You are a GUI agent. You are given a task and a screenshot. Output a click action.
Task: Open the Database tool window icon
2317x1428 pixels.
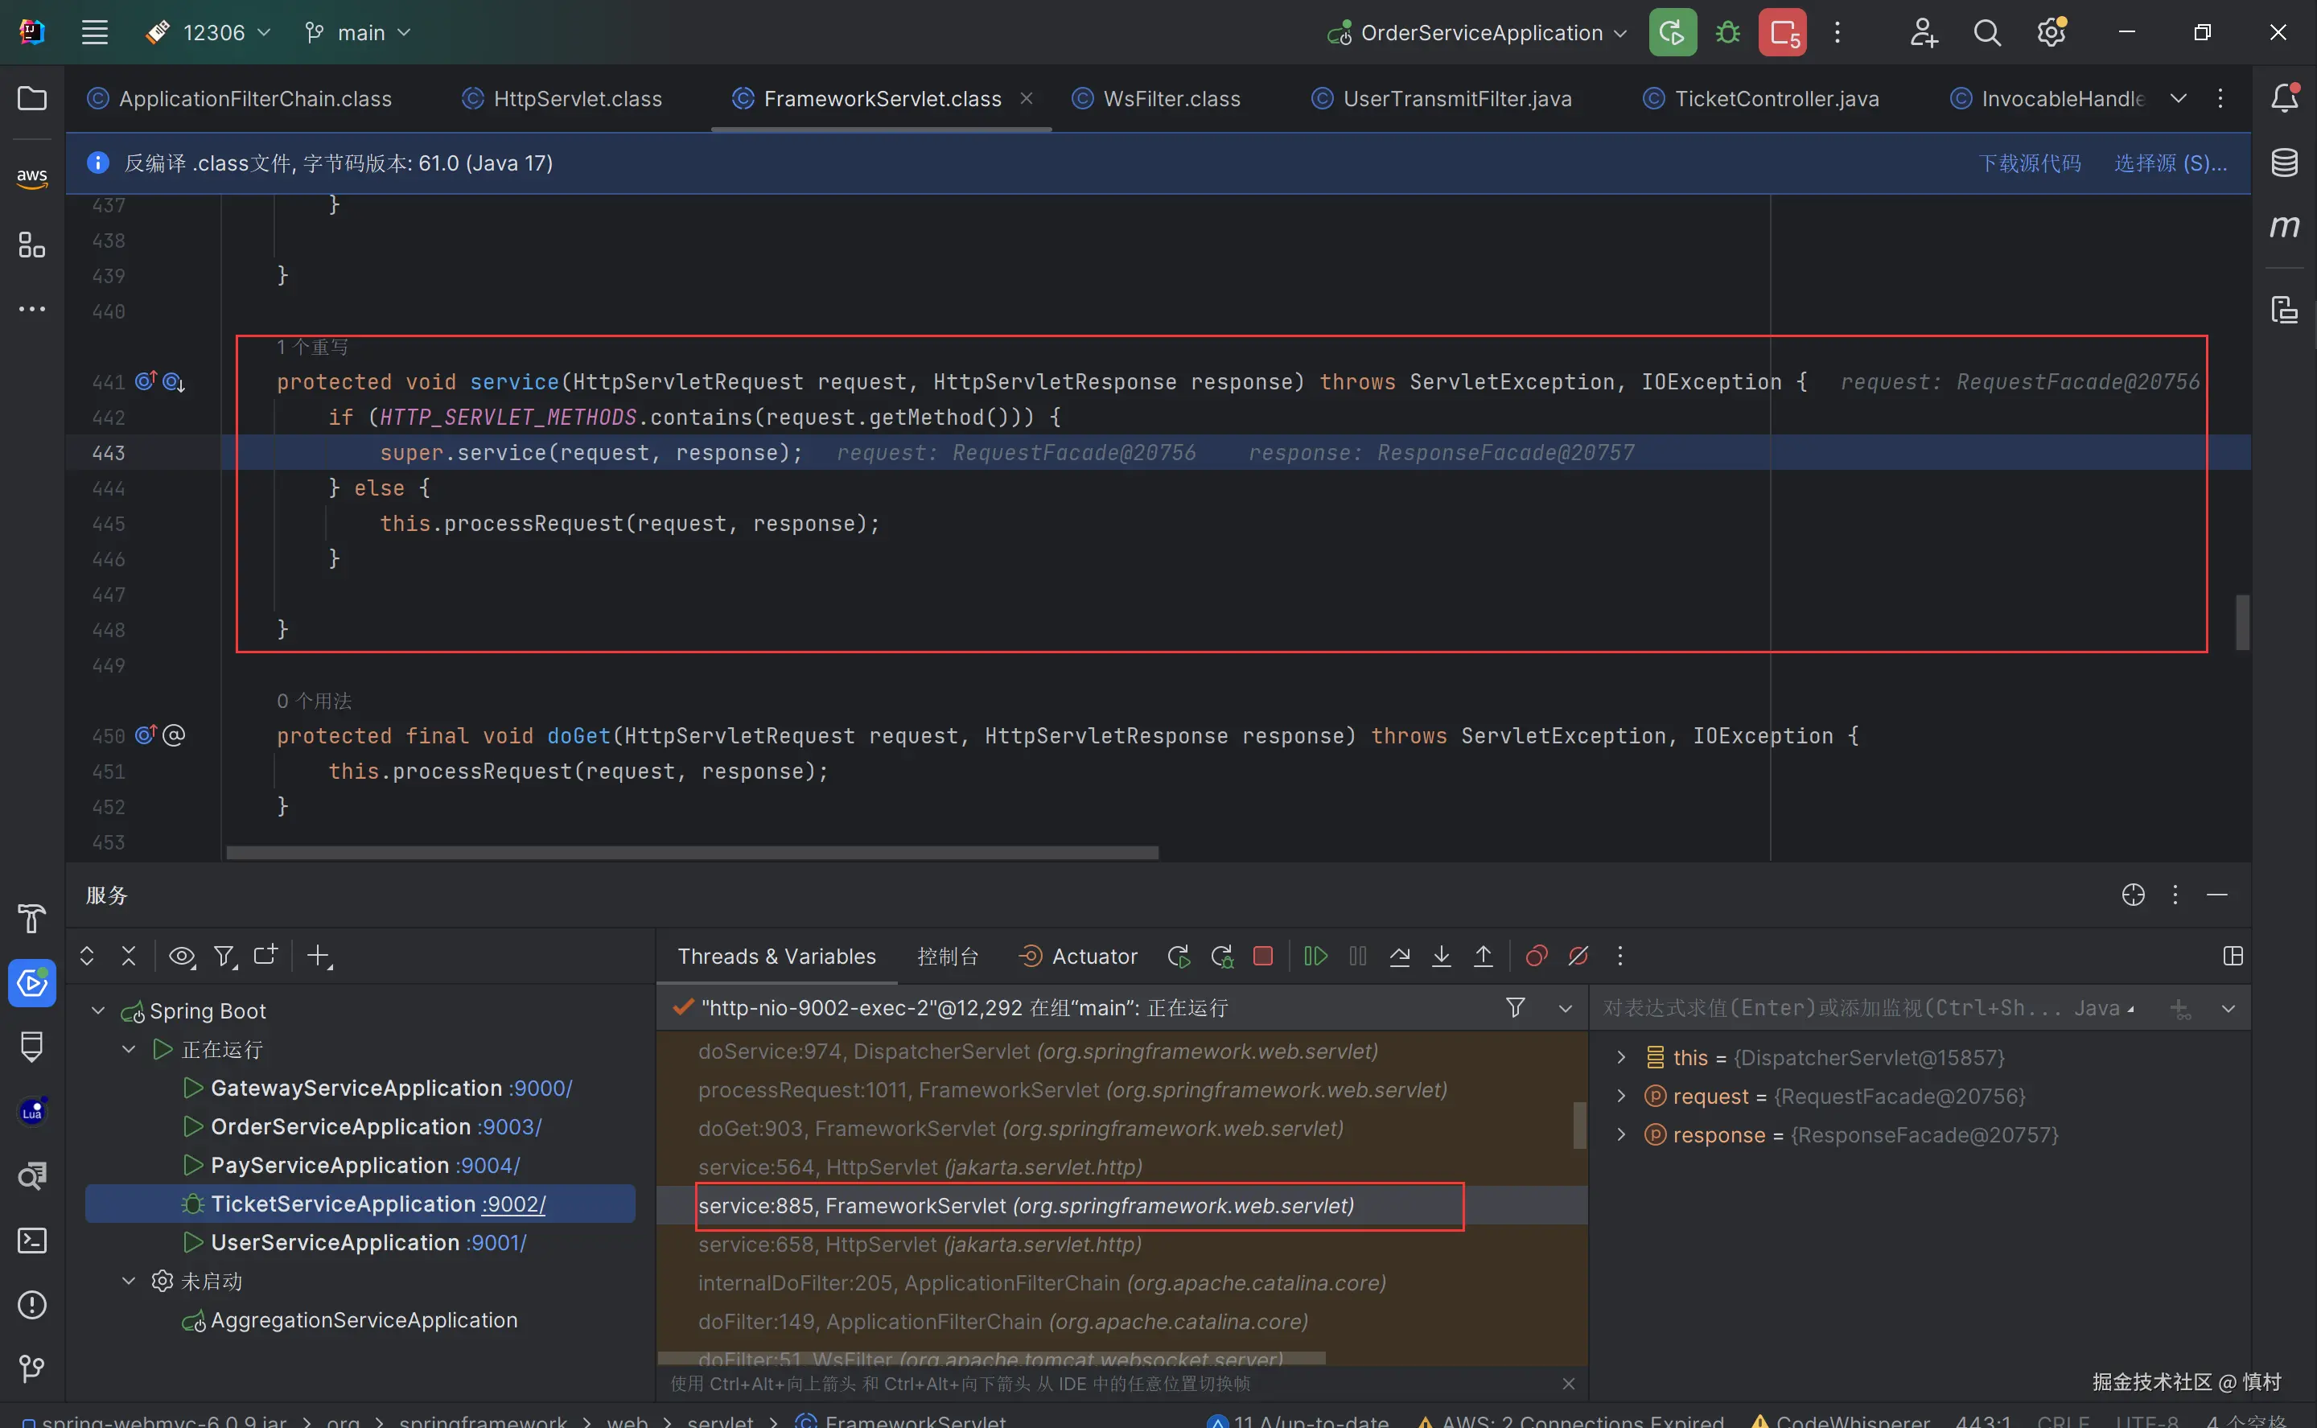click(2284, 163)
